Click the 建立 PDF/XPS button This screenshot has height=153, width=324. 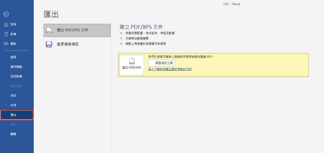point(132,65)
